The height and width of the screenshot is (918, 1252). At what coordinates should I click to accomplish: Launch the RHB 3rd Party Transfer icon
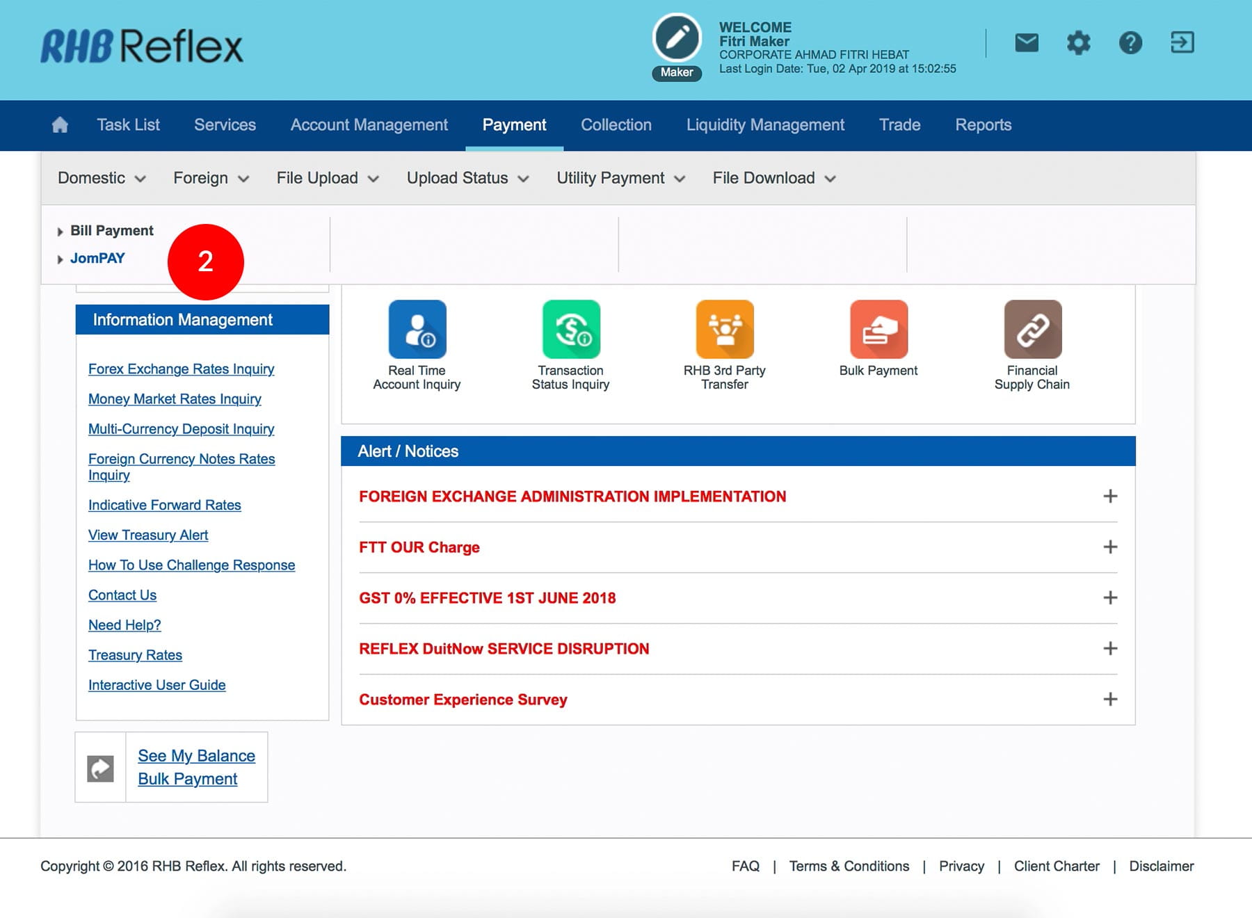(x=725, y=329)
